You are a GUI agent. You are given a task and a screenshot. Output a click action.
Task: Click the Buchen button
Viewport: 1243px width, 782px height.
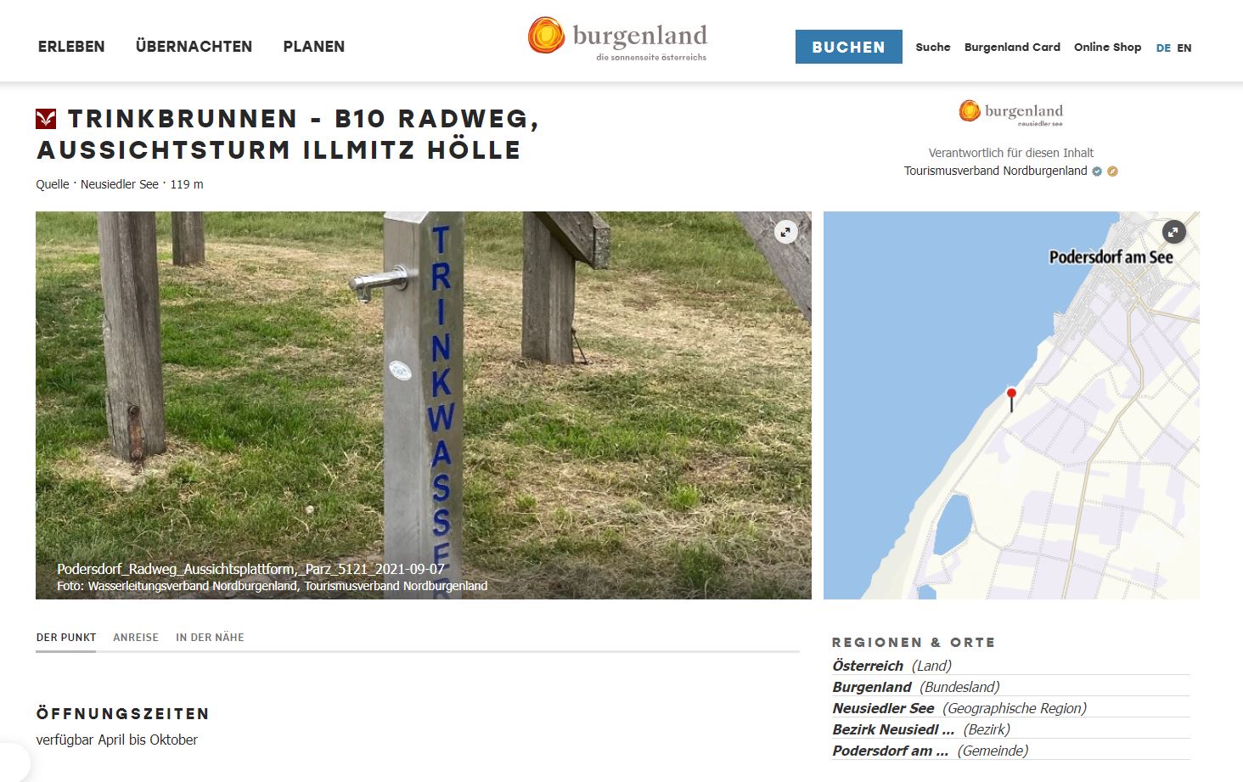(848, 47)
